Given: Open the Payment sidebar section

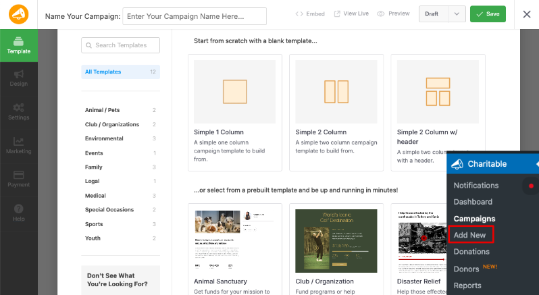Looking at the screenshot, I should pyautogui.click(x=19, y=180).
